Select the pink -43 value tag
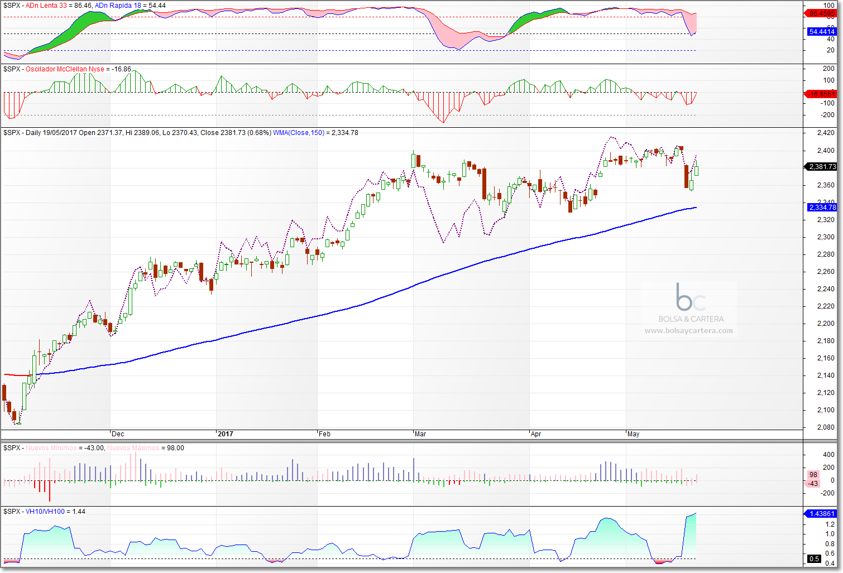The height and width of the screenshot is (573, 843). click(813, 484)
